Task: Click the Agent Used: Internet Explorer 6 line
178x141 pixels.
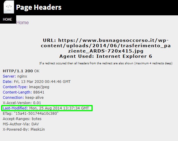Action: pyautogui.click(x=106, y=56)
